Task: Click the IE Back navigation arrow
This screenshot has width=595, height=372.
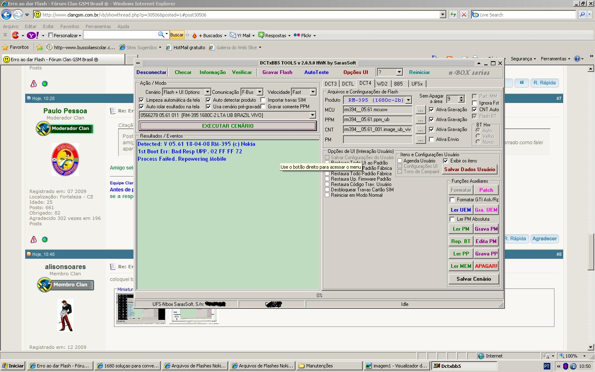Action: [6, 15]
